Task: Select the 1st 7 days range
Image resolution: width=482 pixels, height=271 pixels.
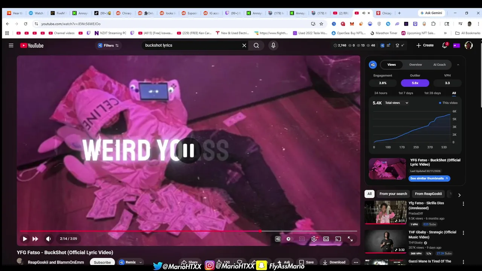Action: (406, 93)
